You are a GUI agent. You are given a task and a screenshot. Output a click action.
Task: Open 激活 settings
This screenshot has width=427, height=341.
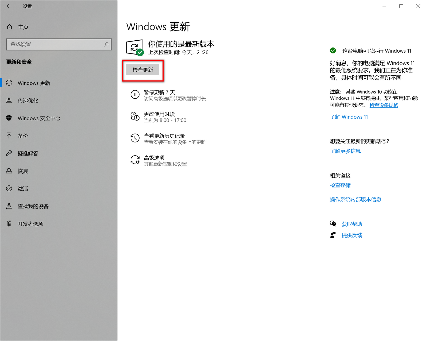(x=23, y=189)
